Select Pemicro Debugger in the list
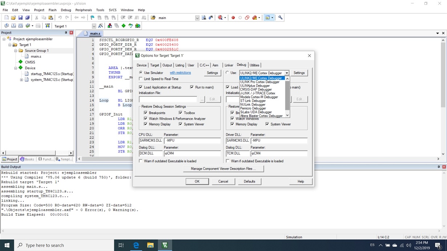The height and width of the screenshot is (251, 447). tap(253, 108)
